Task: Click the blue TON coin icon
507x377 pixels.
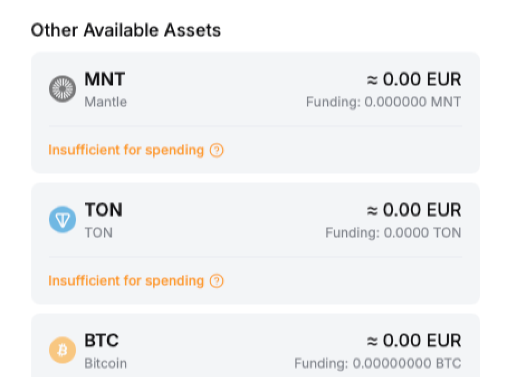Action: pyautogui.click(x=62, y=219)
